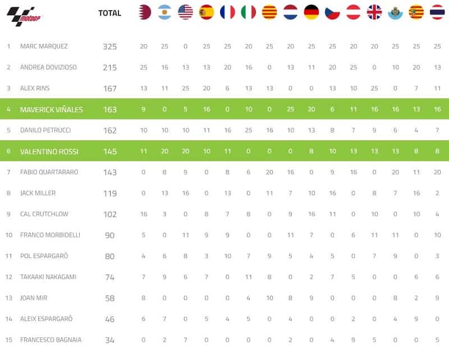The image size is (449, 349).
Task: Select Fabio Quartararo in standings
Action: coord(49,172)
